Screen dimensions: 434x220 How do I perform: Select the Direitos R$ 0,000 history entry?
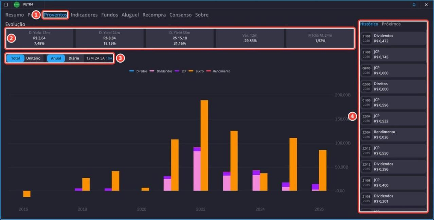tap(393, 87)
